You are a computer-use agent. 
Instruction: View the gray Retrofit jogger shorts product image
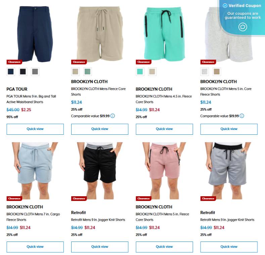point(229,171)
